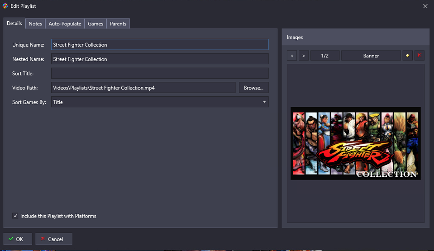Open the Games tab
Viewport: 434px width, 251px height.
(95, 24)
